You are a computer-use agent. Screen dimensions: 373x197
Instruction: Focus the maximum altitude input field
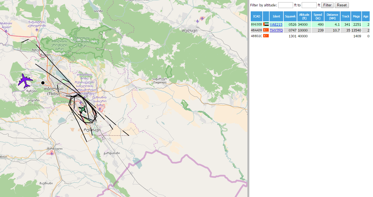click(309, 5)
